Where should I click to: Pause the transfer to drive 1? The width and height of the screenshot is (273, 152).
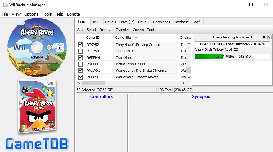pos(264,37)
